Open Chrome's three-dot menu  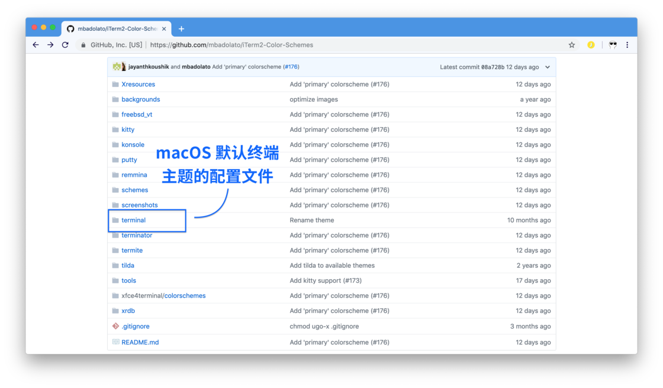(x=627, y=44)
